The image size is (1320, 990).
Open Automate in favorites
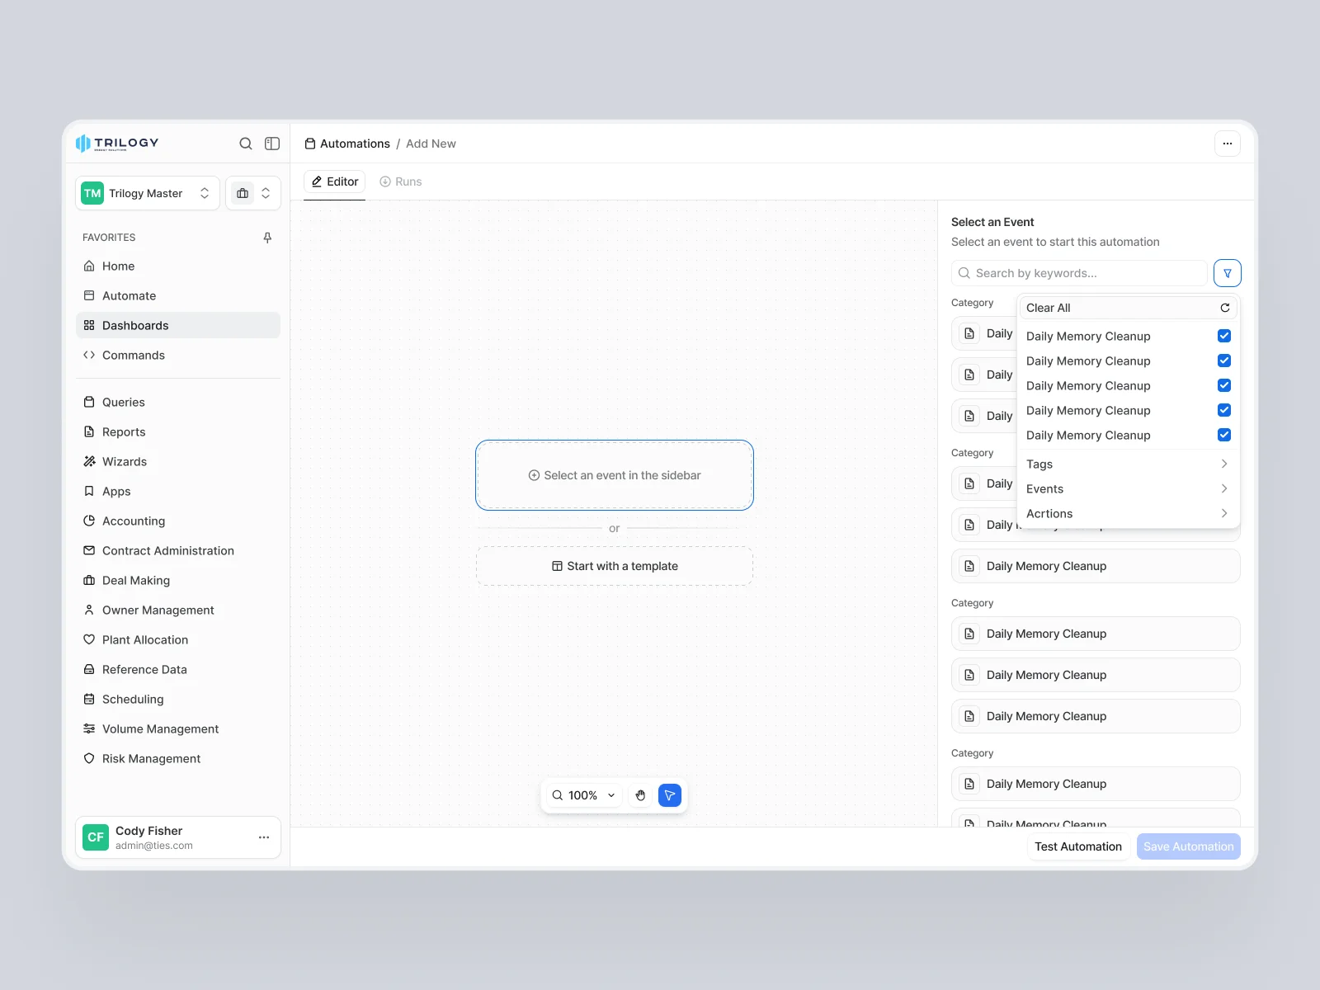pyautogui.click(x=178, y=295)
